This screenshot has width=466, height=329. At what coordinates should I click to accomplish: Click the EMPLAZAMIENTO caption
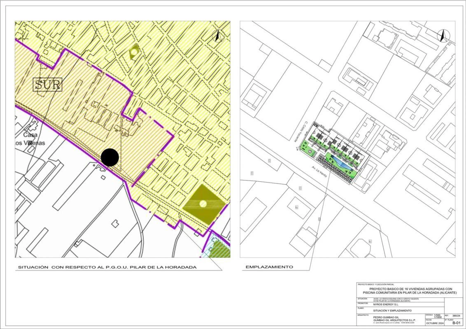tap(269, 267)
